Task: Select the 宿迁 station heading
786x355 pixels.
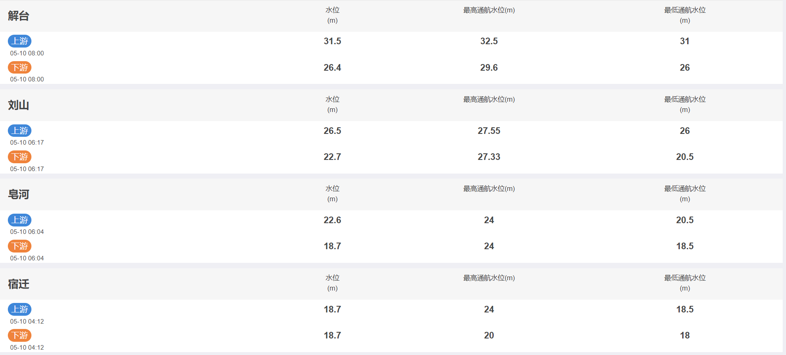Action: click(19, 284)
